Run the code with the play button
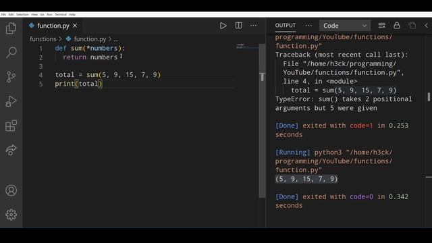 click(x=223, y=26)
